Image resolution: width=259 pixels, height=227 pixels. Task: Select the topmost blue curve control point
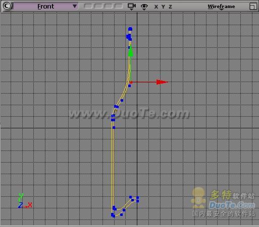coord(130,29)
